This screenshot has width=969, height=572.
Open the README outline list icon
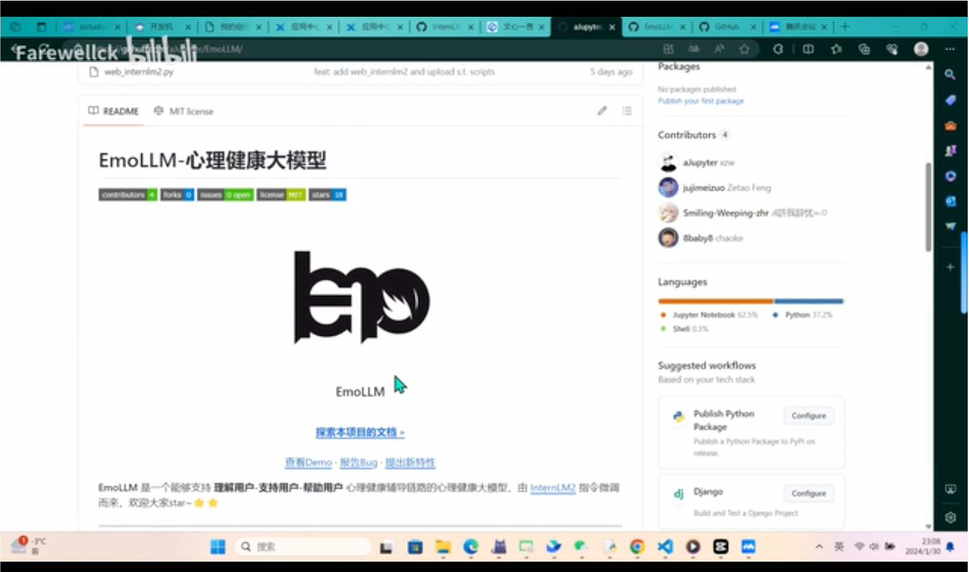627,111
